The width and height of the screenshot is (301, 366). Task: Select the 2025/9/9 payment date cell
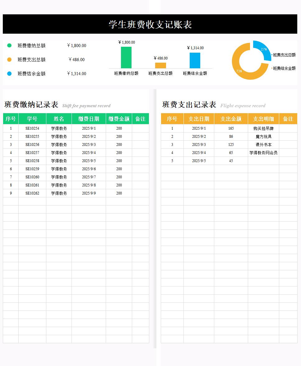click(x=89, y=193)
